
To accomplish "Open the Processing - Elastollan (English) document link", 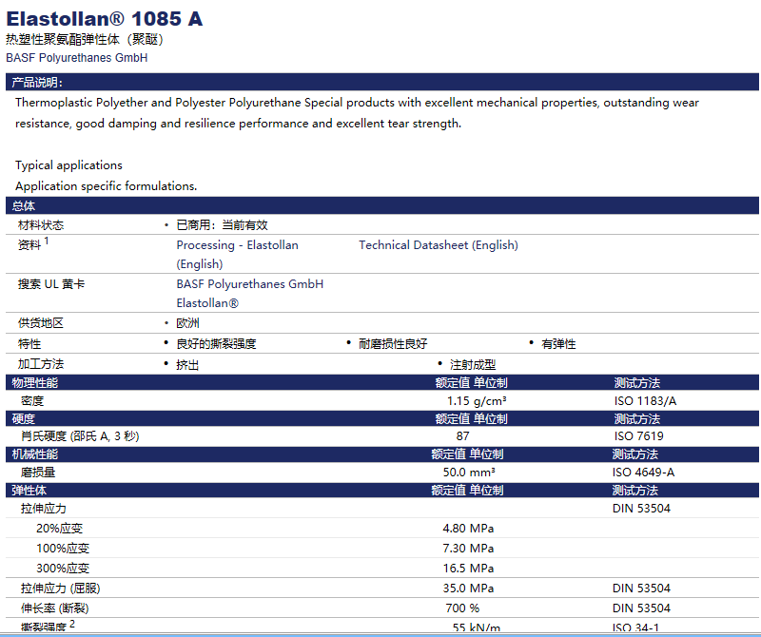I will (x=237, y=254).
